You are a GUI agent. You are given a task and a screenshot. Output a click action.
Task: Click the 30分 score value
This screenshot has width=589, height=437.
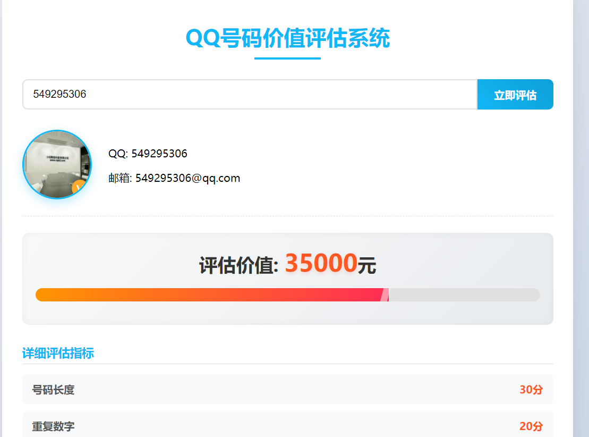coord(531,390)
